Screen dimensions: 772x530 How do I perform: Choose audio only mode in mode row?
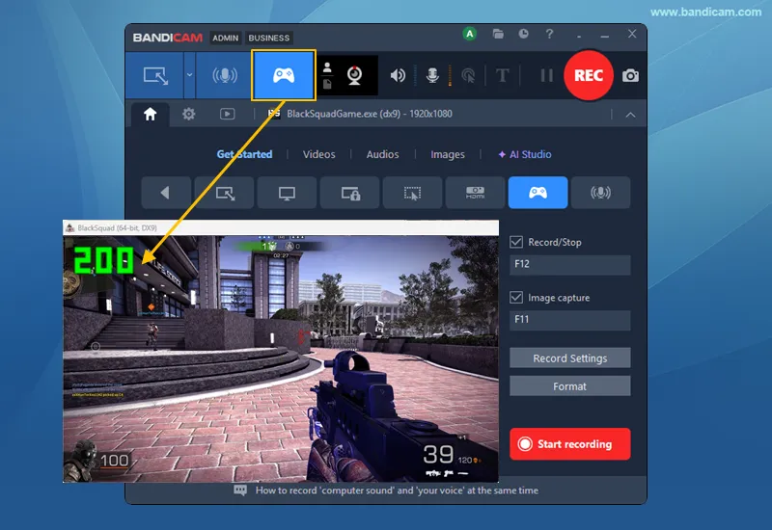(x=600, y=192)
